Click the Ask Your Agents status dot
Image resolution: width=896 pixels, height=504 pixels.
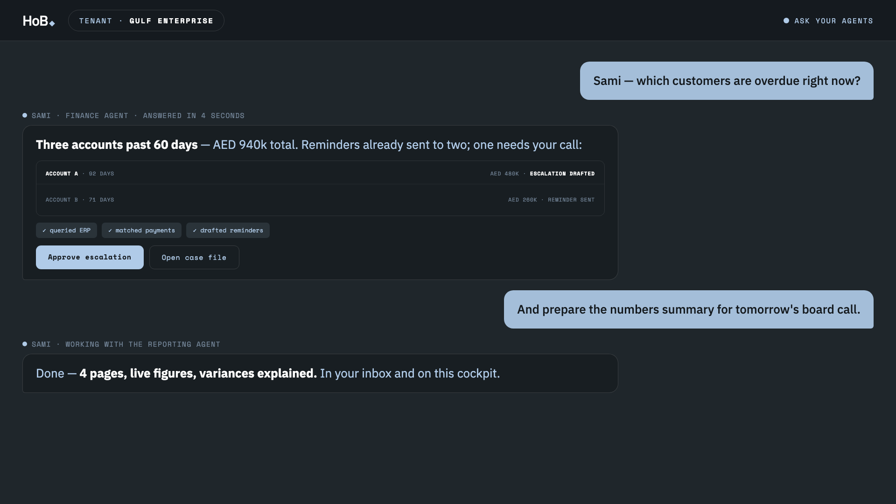(786, 21)
